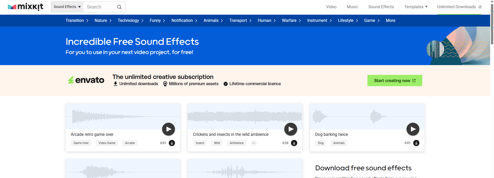Download the Arcade retro game over sound
This screenshot has height=178, width=494.
(x=172, y=143)
